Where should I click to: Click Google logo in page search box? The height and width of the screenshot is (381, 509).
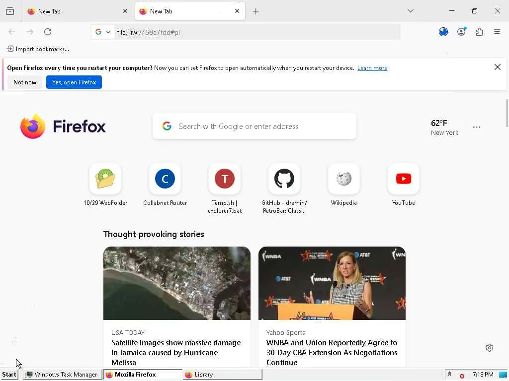tap(167, 126)
